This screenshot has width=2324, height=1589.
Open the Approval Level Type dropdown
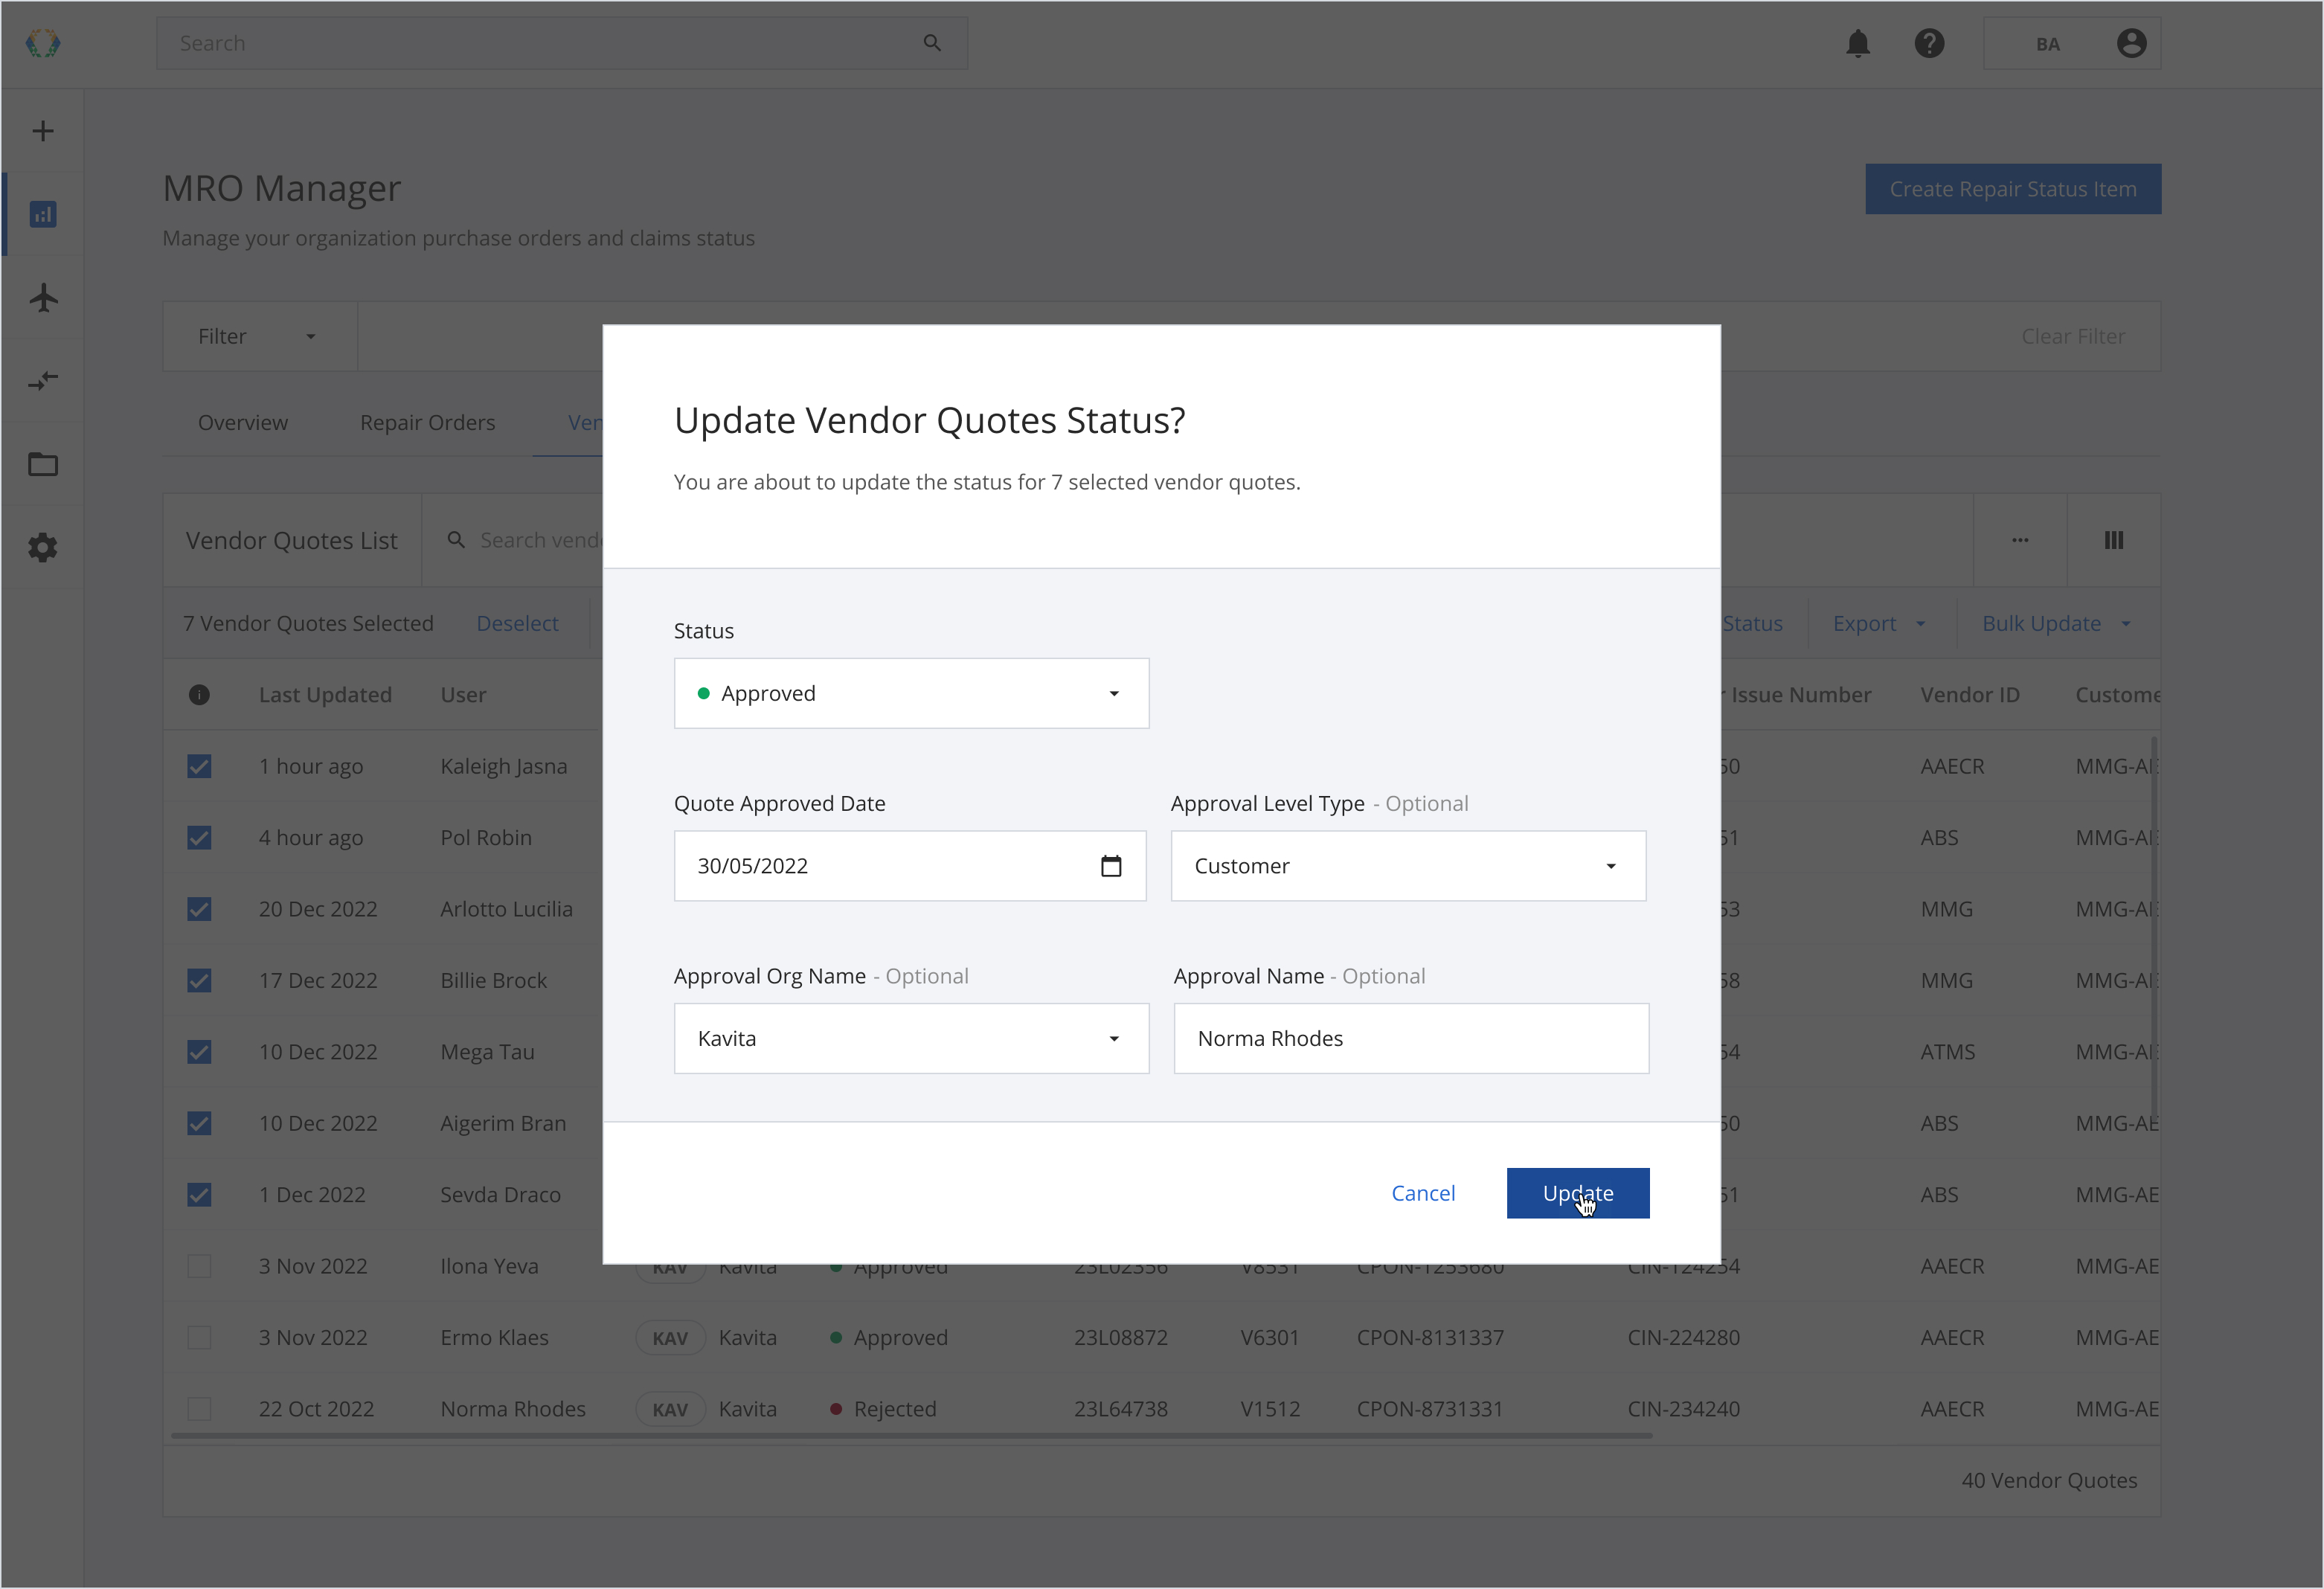click(x=1408, y=866)
